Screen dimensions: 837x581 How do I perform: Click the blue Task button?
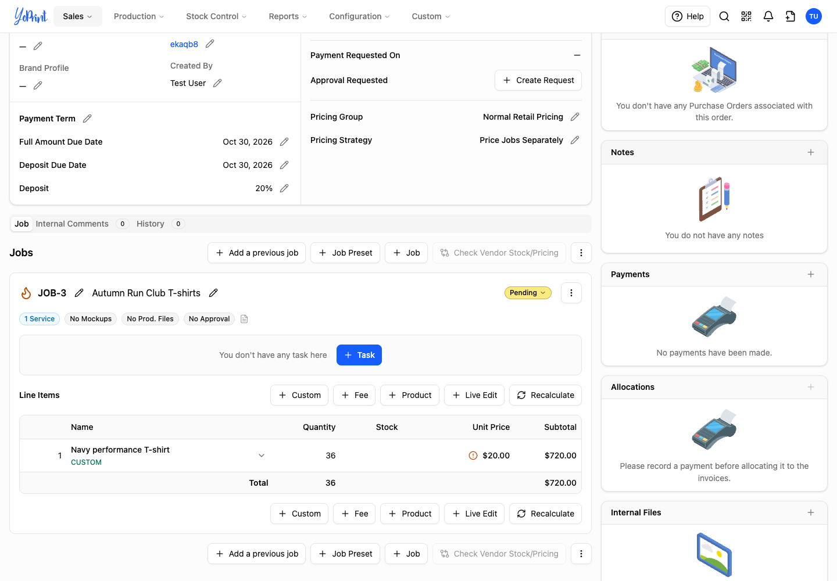tap(359, 355)
